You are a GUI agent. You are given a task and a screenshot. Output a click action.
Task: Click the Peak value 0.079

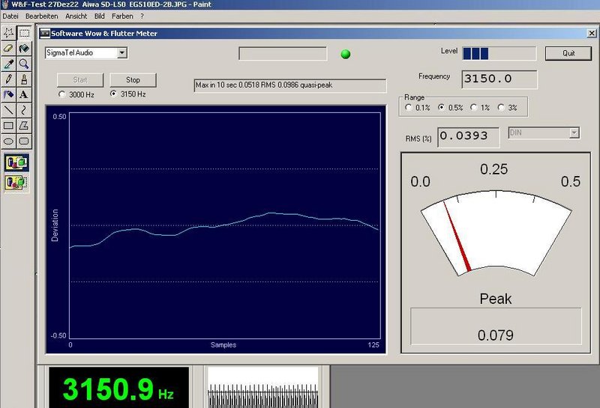point(496,335)
